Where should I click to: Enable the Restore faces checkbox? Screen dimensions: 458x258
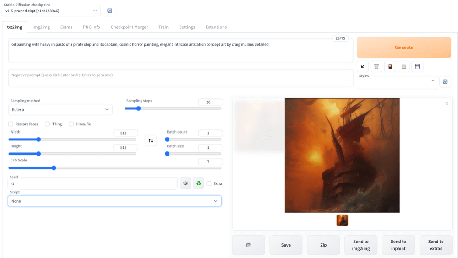tap(11, 124)
